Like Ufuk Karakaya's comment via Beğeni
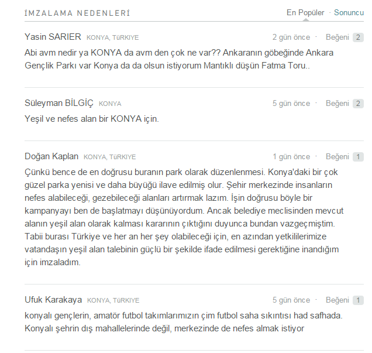The width and height of the screenshot is (372, 353). tap(337, 300)
